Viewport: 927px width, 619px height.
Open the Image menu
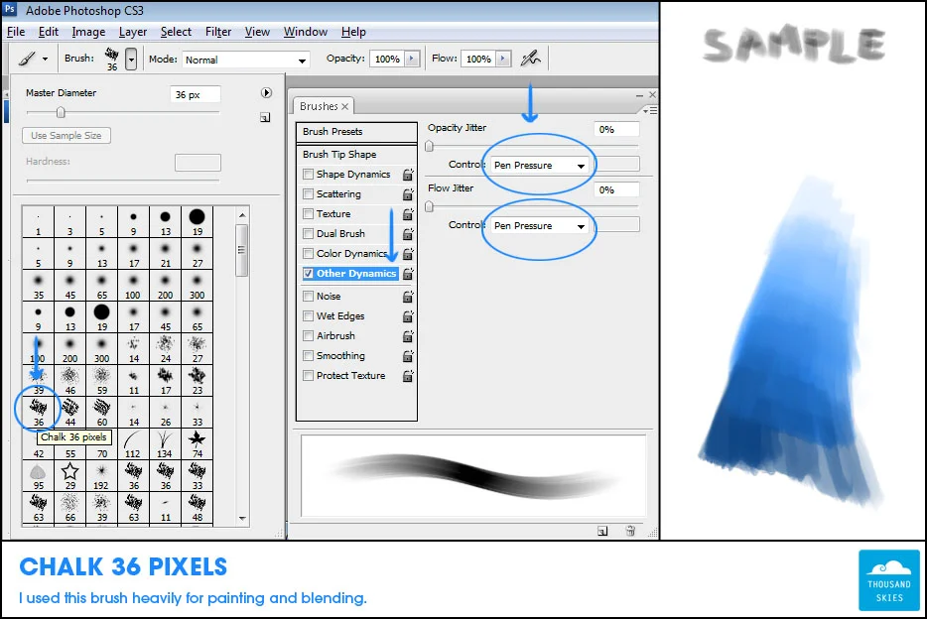[x=88, y=32]
